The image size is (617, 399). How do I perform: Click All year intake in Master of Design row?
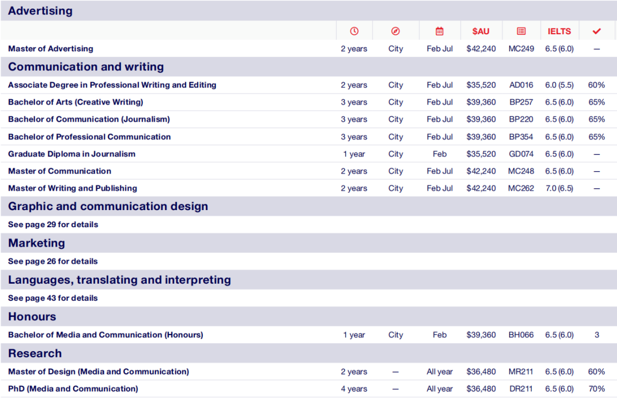click(x=439, y=372)
